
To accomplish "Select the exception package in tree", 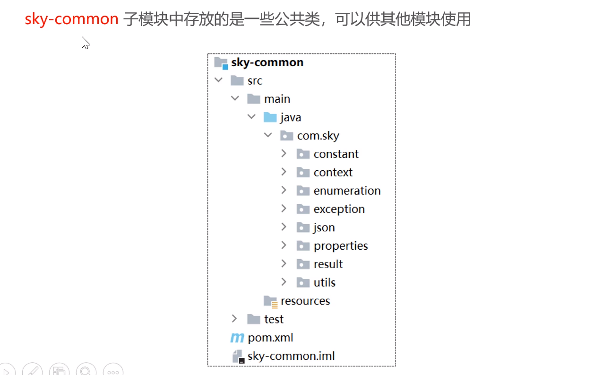I will (x=339, y=209).
